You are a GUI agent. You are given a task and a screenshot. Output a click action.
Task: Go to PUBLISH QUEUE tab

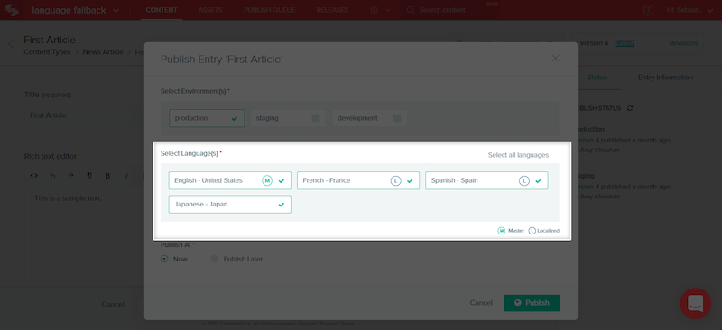coord(269,10)
